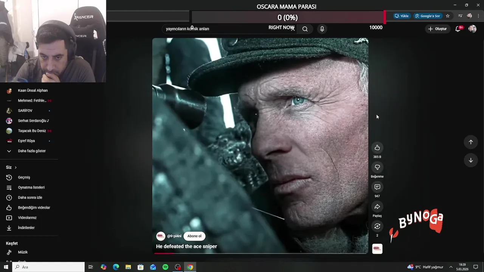Submit search with magnifier icon

point(305,29)
